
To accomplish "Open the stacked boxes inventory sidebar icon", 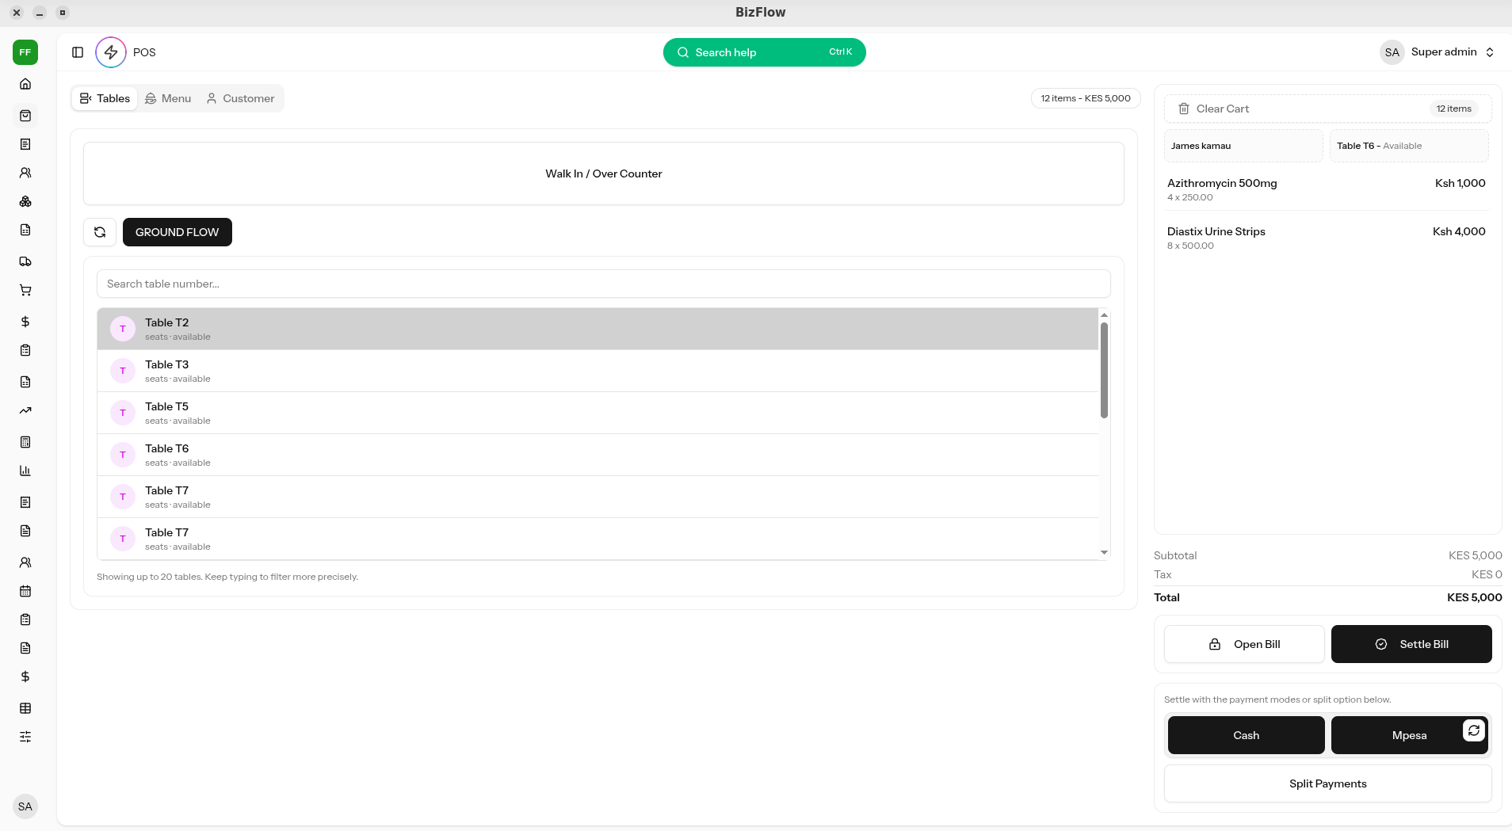I will click(x=25, y=201).
